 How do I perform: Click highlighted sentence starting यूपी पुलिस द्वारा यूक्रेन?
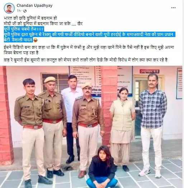pyautogui.click(x=89, y=35)
